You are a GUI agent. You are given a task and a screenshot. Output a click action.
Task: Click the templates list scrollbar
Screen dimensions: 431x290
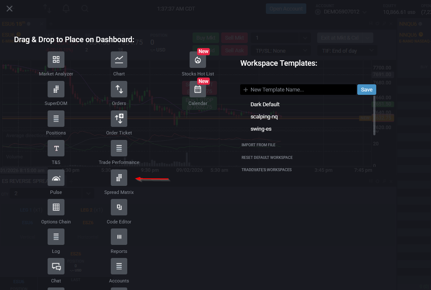(x=374, y=115)
